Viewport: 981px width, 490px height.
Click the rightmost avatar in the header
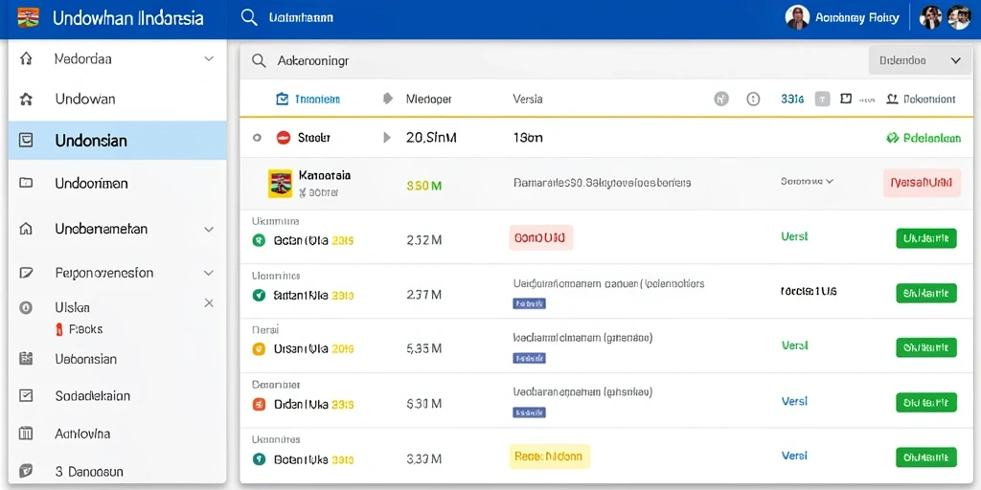(958, 17)
